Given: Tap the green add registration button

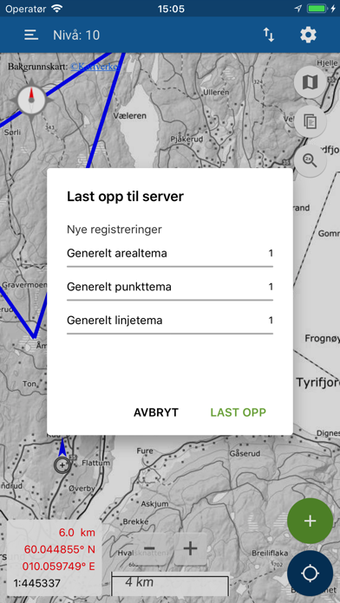Looking at the screenshot, I should 310,521.
